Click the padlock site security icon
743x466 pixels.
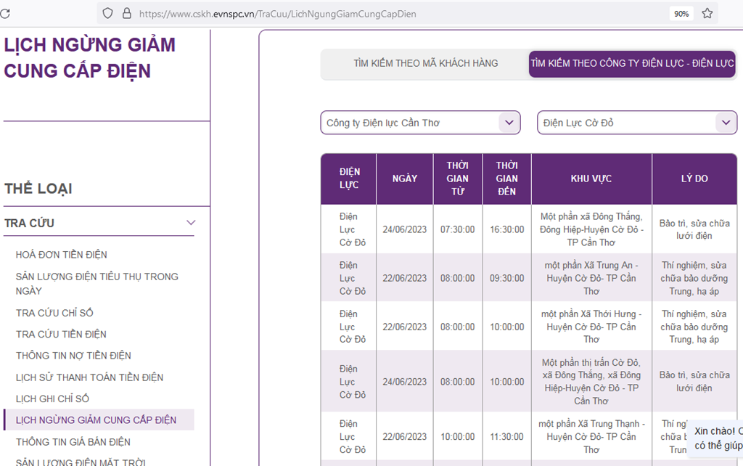pyautogui.click(x=127, y=13)
